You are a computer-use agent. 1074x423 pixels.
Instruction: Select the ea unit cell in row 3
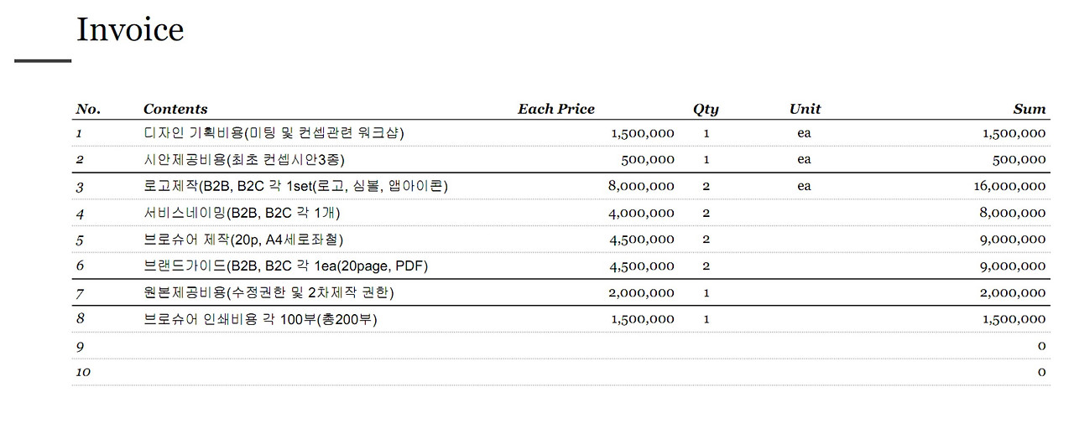pos(804,186)
